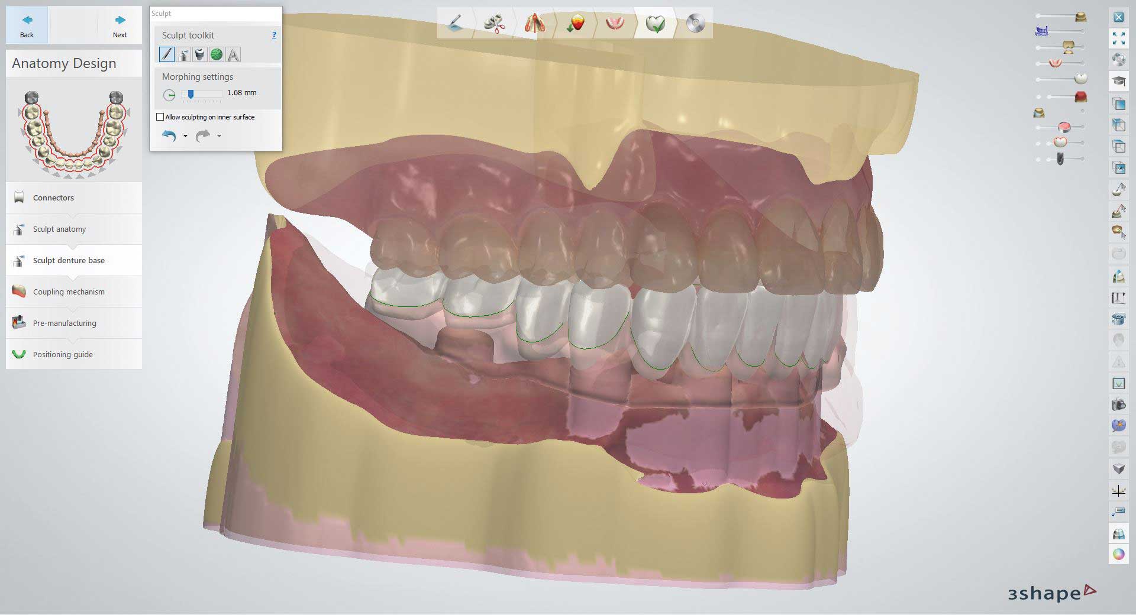Viewport: 1136px width, 615px height.
Task: Expand the undo history dropdown arrow
Action: (185, 137)
